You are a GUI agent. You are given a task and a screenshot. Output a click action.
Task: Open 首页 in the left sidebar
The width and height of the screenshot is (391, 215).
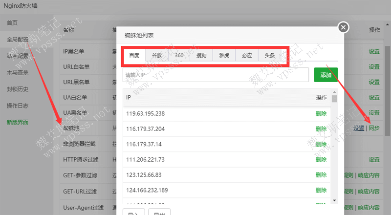(12, 23)
